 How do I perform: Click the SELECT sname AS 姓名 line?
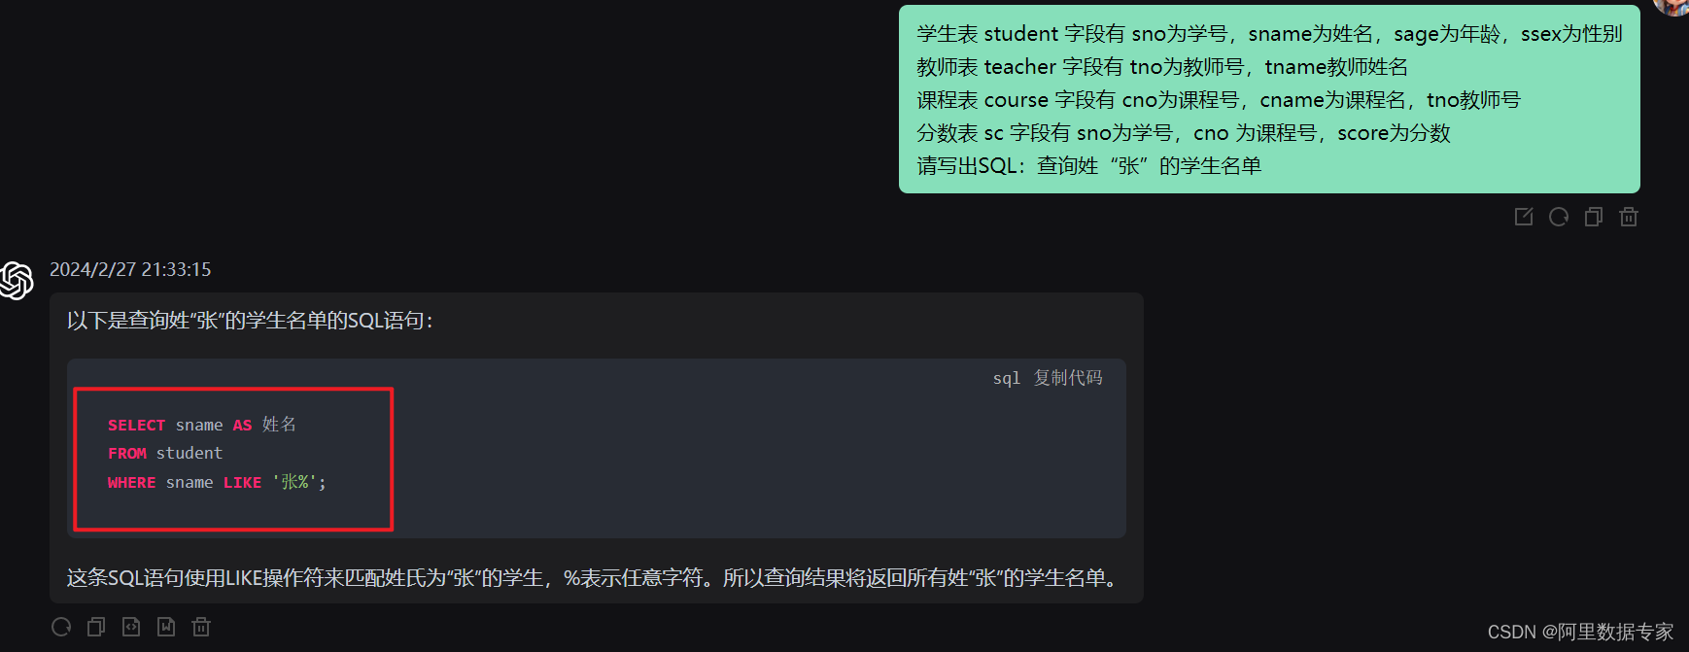202,425
